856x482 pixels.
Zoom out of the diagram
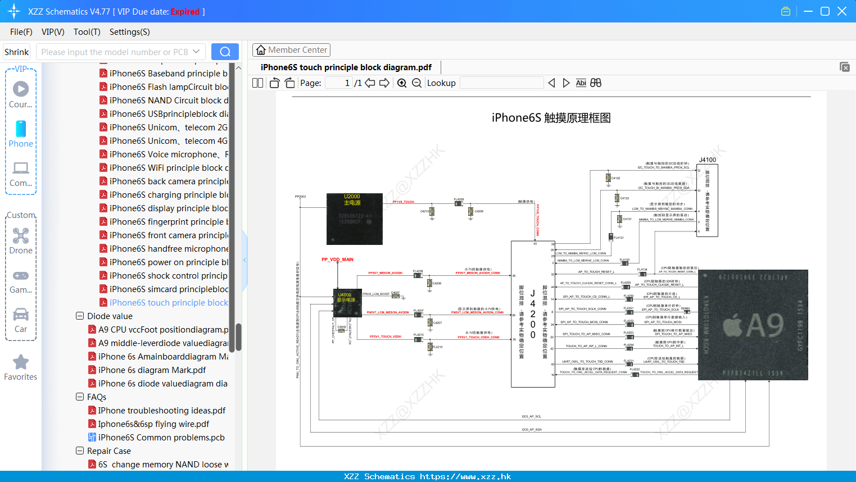pos(416,83)
